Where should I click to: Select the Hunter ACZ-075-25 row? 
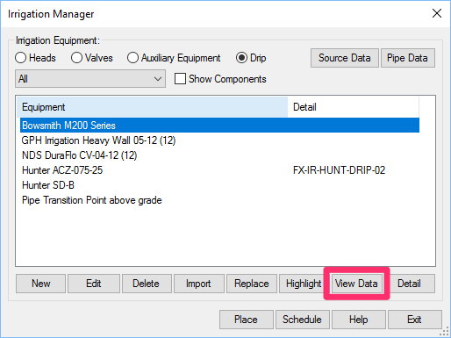(219, 170)
